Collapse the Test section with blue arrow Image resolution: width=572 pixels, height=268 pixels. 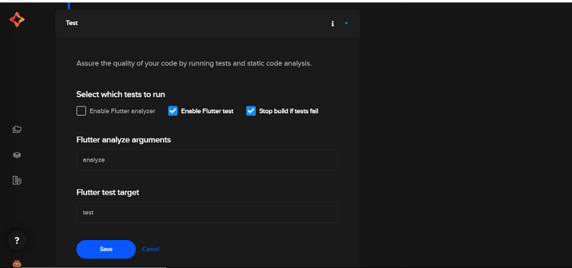(x=346, y=23)
